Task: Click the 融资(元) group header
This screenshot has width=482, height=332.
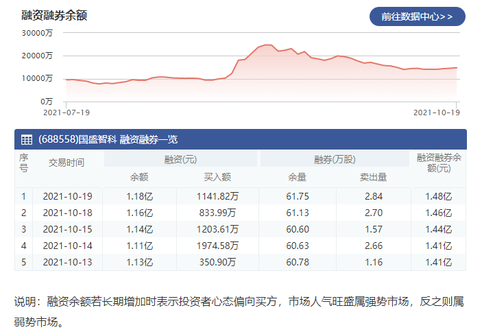Action: point(180,160)
